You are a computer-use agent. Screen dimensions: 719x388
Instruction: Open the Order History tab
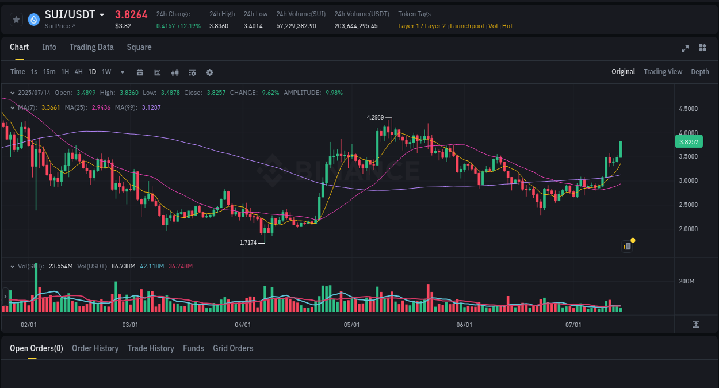tap(95, 348)
